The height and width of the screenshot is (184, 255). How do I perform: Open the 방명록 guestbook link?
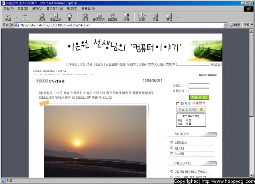pyautogui.click(x=171, y=65)
